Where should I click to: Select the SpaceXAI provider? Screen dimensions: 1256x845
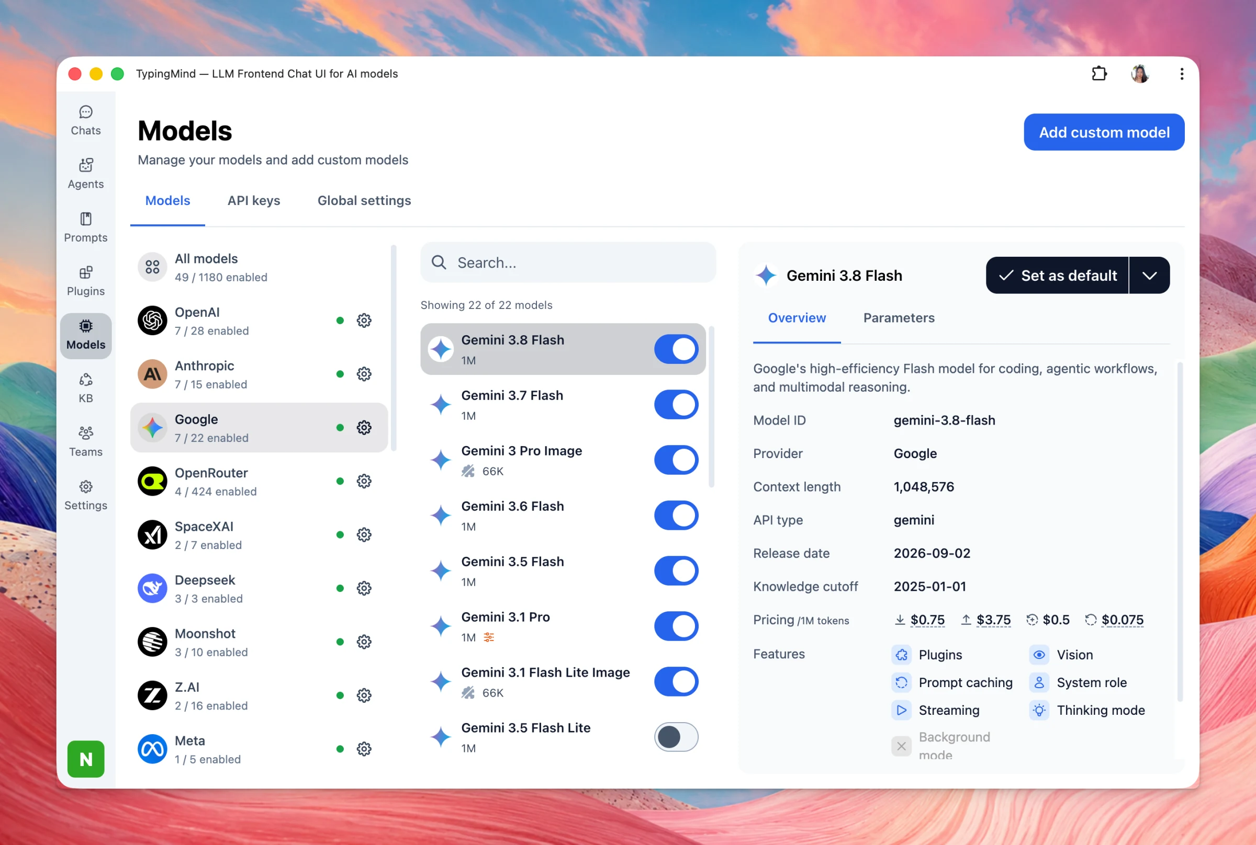(x=259, y=535)
